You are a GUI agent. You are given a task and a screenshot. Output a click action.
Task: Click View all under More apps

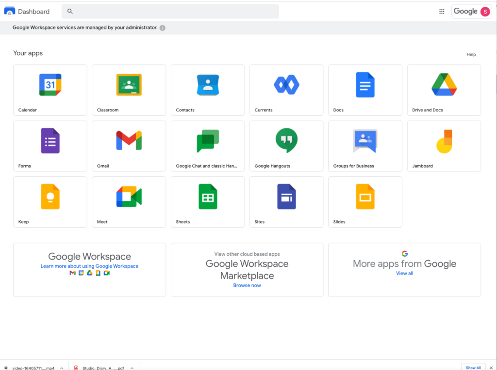pos(404,273)
